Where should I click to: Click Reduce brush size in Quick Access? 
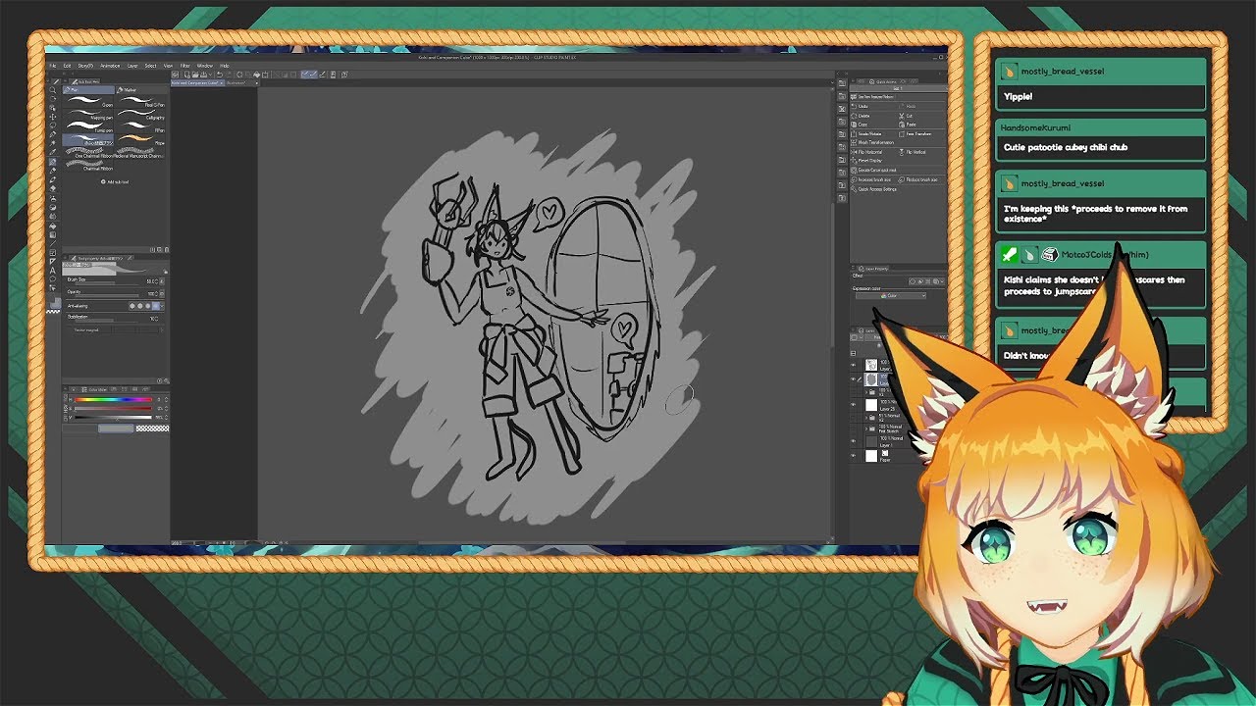pyautogui.click(x=918, y=179)
